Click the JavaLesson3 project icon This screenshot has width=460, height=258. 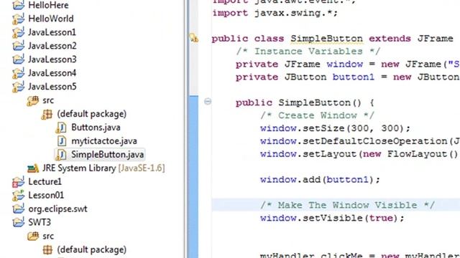[18, 59]
